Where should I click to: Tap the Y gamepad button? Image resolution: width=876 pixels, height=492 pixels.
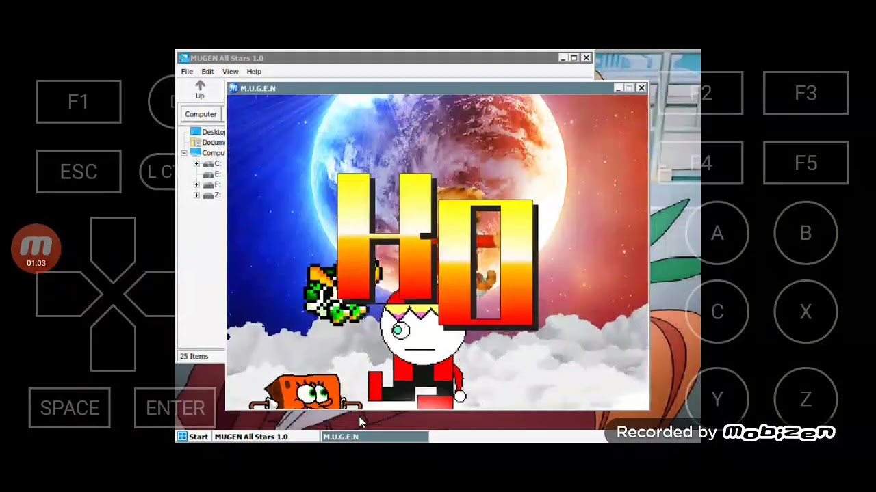click(x=717, y=399)
